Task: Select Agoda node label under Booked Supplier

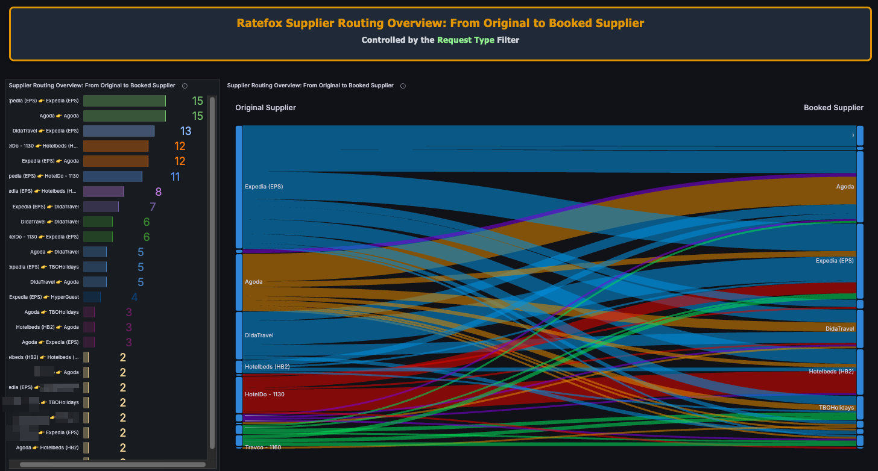Action: click(x=845, y=187)
